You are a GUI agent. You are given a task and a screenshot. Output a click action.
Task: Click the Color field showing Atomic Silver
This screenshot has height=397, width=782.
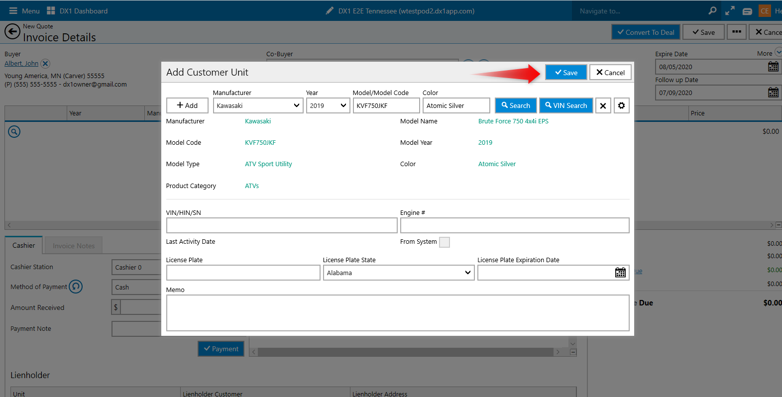point(456,105)
